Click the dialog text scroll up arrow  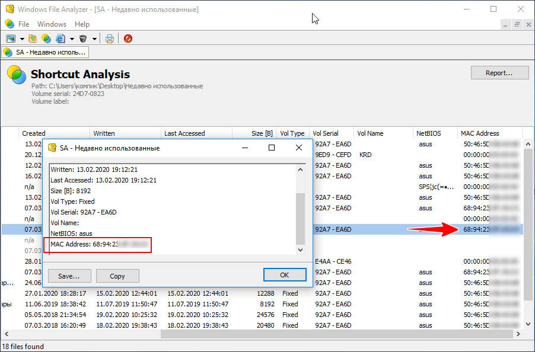(300, 169)
